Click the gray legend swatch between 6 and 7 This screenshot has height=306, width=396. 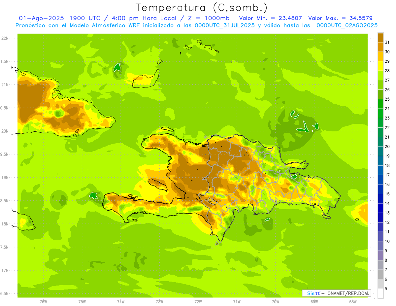[x=380, y=275]
